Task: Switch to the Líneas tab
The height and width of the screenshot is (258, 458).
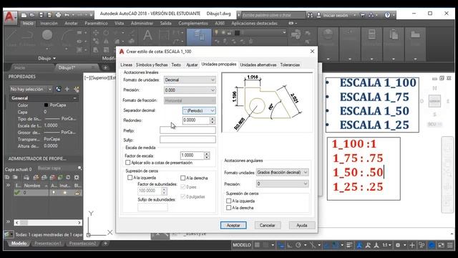Action: coord(127,65)
